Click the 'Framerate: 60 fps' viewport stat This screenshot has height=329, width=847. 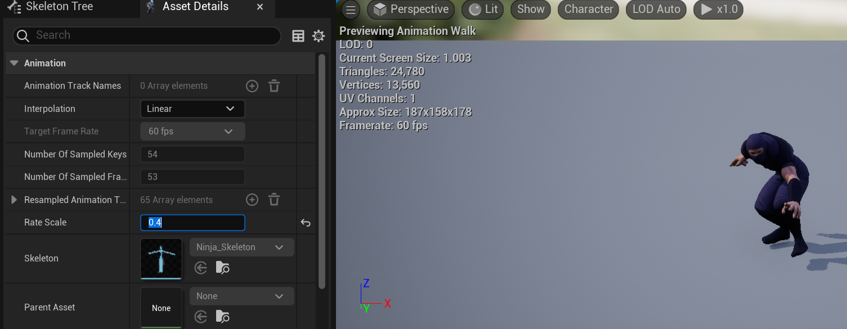tap(383, 125)
